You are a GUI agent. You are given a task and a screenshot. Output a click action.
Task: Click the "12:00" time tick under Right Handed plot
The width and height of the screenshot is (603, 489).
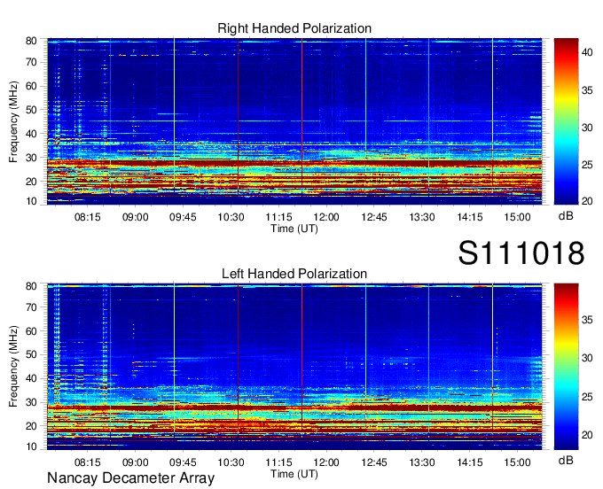[x=326, y=217]
